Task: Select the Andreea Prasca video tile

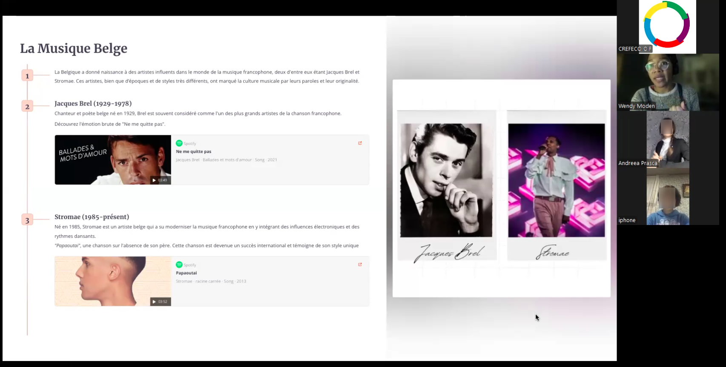Action: [x=668, y=139]
